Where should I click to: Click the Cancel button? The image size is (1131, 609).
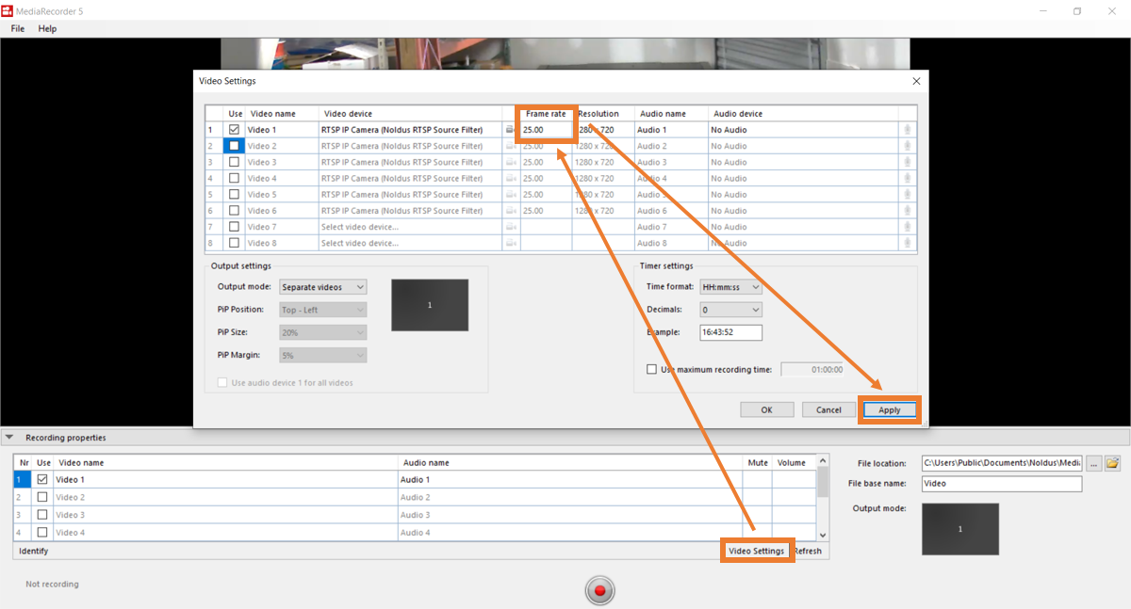coord(828,410)
